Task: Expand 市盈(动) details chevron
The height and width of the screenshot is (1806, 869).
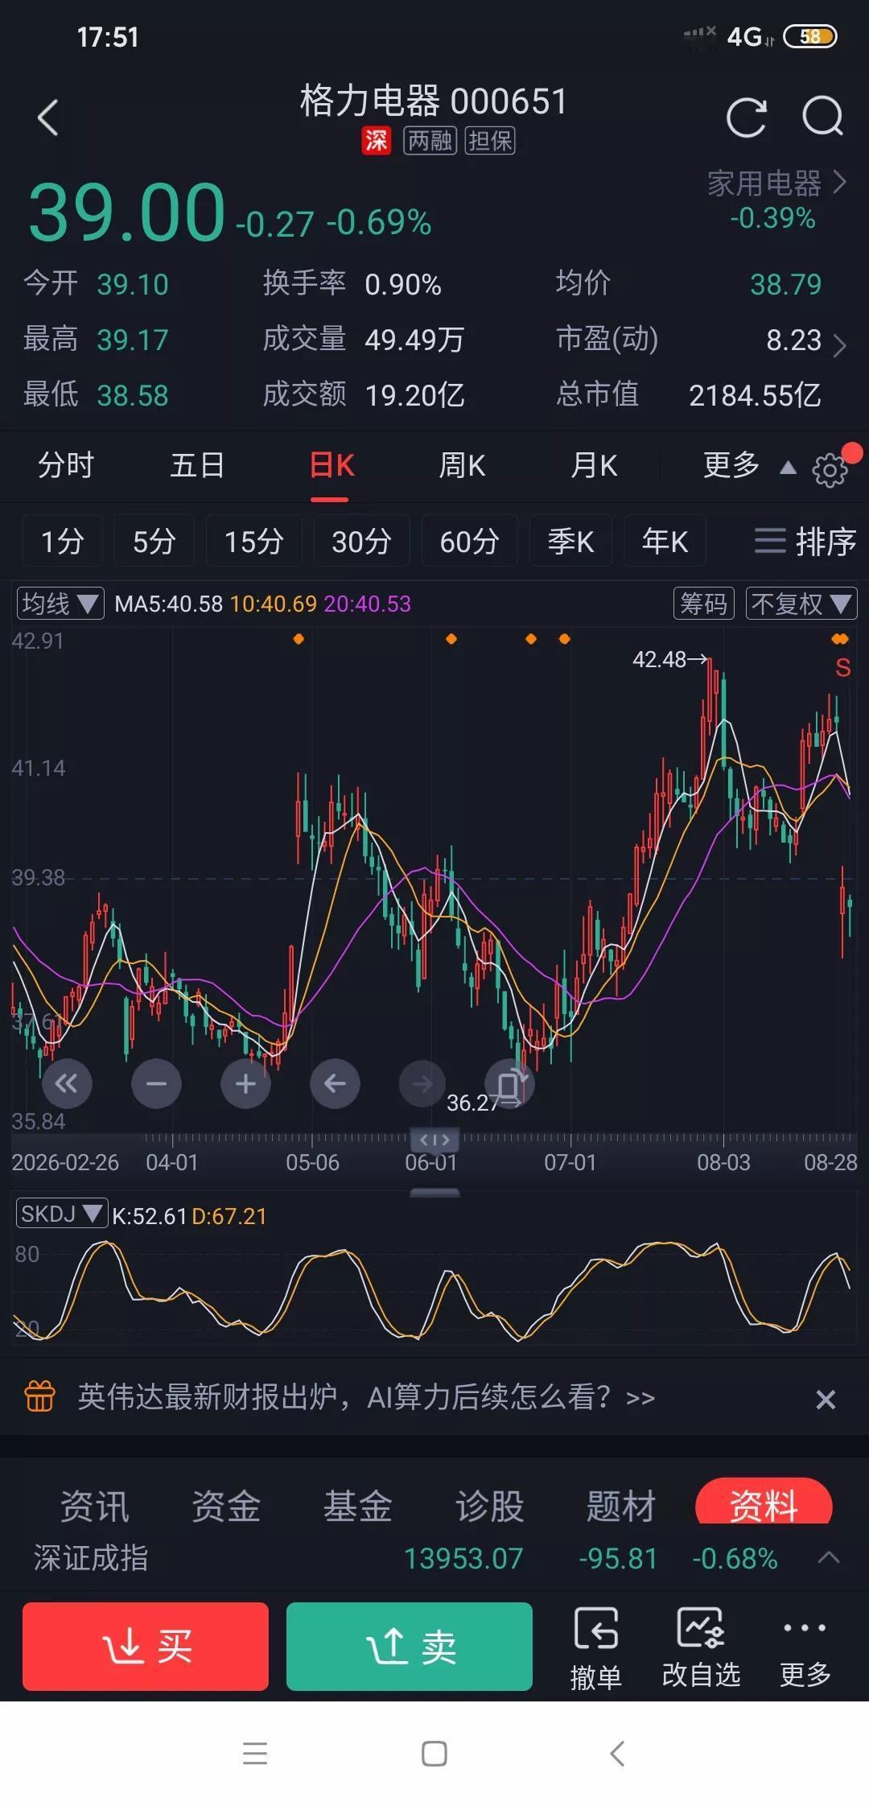Action: [x=839, y=345]
